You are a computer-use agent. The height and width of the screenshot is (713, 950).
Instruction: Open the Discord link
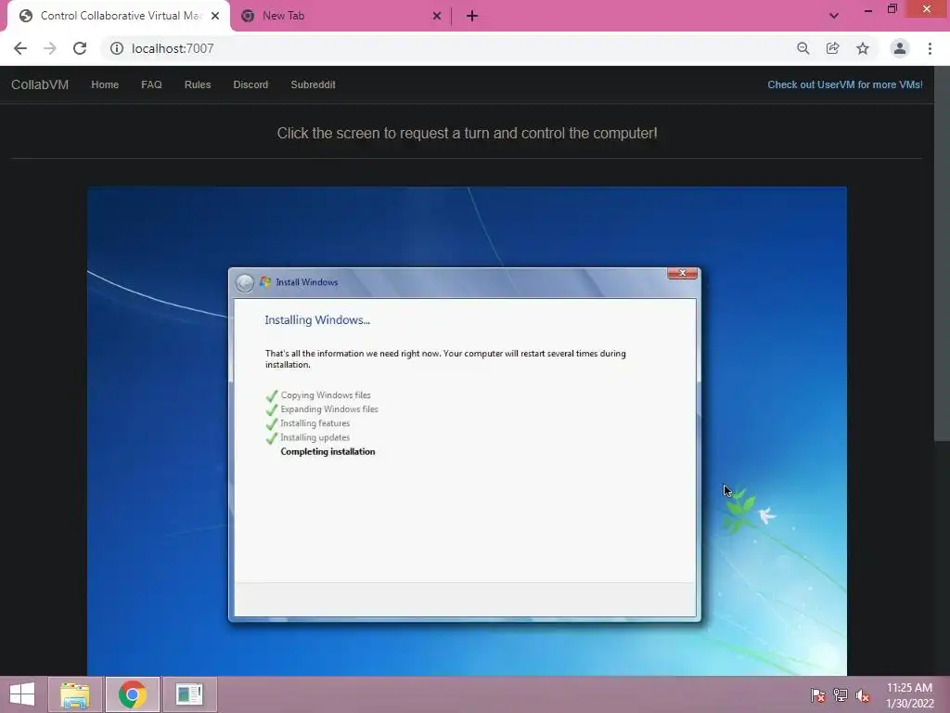click(250, 84)
